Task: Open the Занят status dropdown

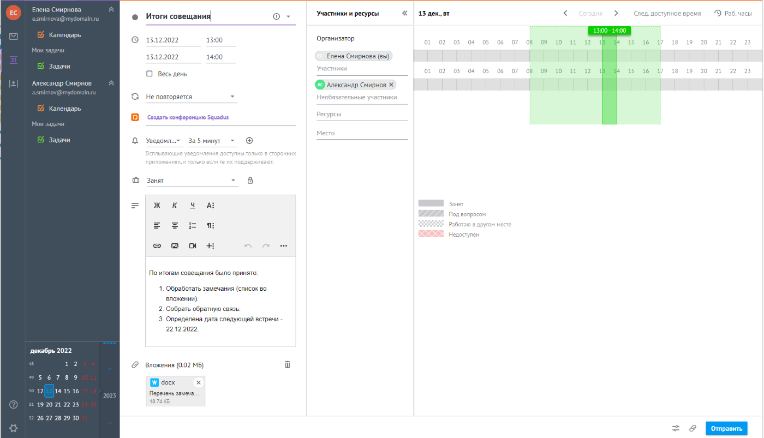Action: (x=192, y=181)
